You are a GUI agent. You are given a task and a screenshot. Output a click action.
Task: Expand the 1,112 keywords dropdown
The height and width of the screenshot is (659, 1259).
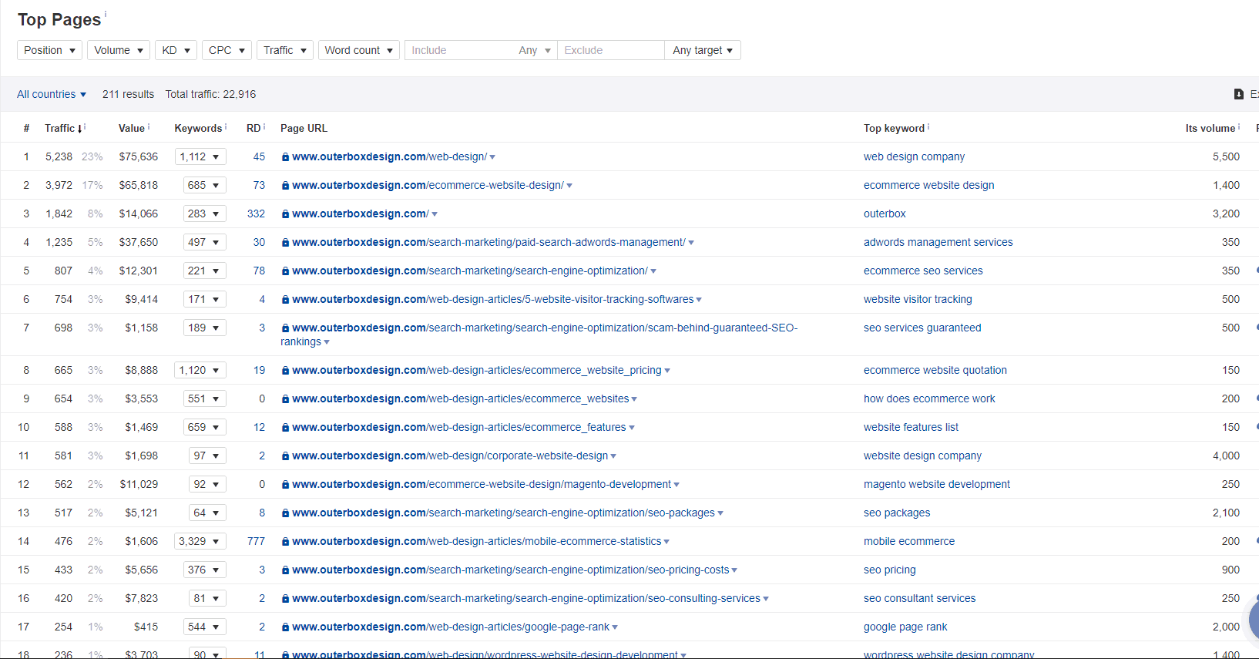click(x=200, y=156)
